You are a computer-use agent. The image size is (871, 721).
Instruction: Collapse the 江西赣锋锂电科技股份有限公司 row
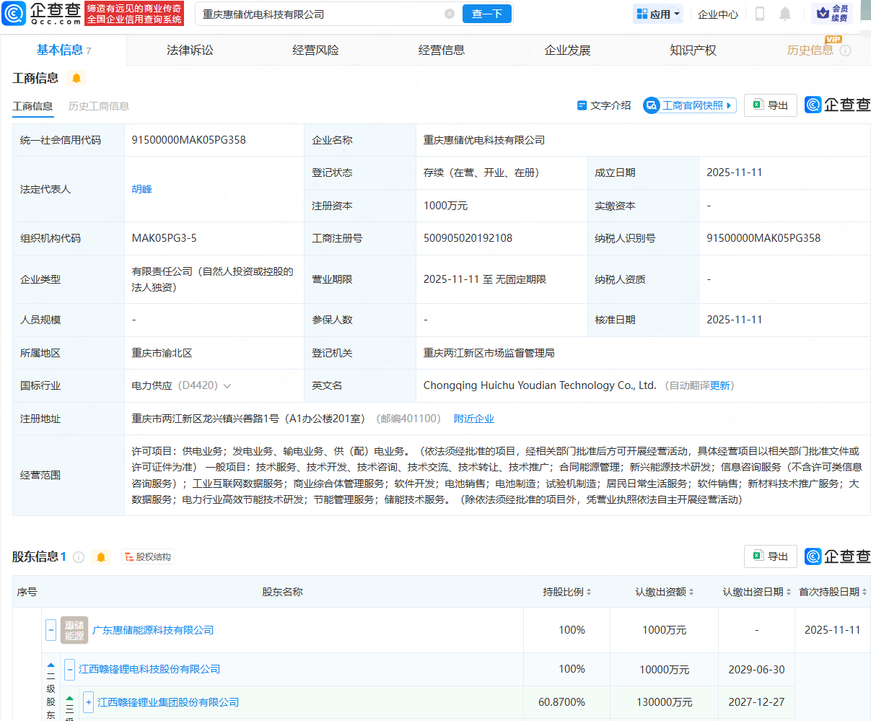tap(69, 669)
